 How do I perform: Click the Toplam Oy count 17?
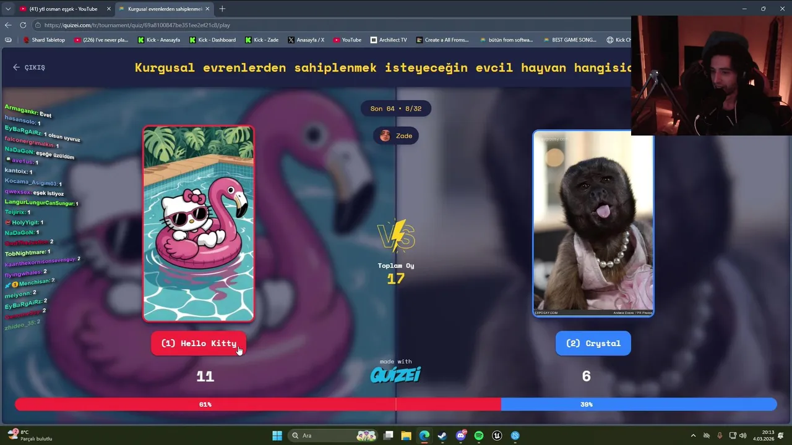396,279
